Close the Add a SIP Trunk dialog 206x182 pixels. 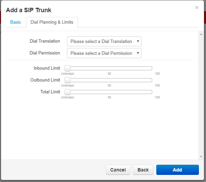(x=197, y=7)
